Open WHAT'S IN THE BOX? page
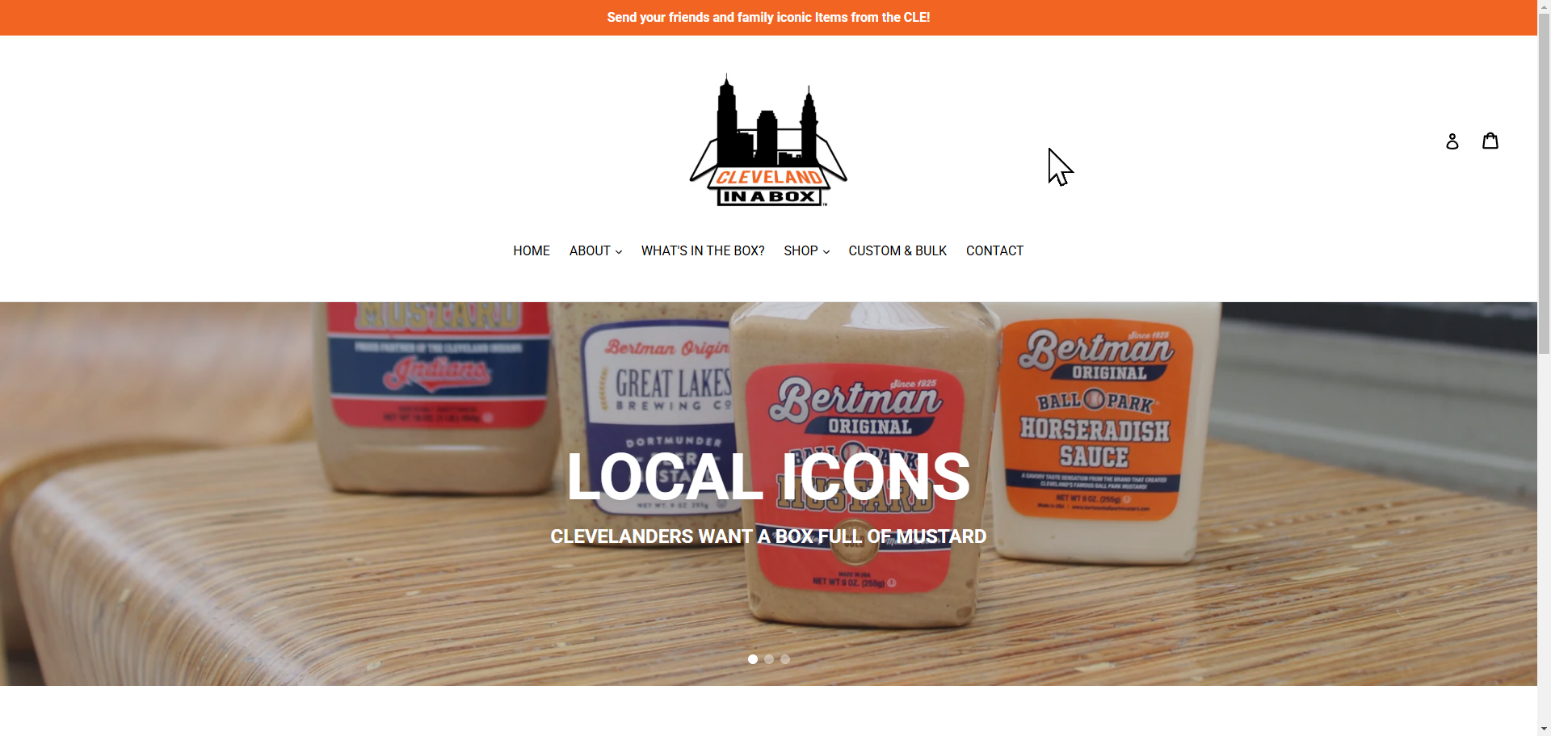Screen dimensions: 1551x736 coord(703,251)
